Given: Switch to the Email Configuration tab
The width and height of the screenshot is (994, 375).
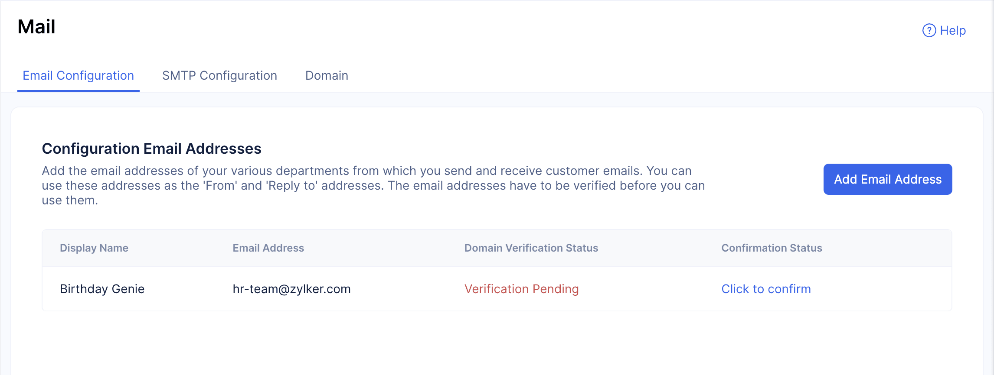Looking at the screenshot, I should (x=78, y=75).
